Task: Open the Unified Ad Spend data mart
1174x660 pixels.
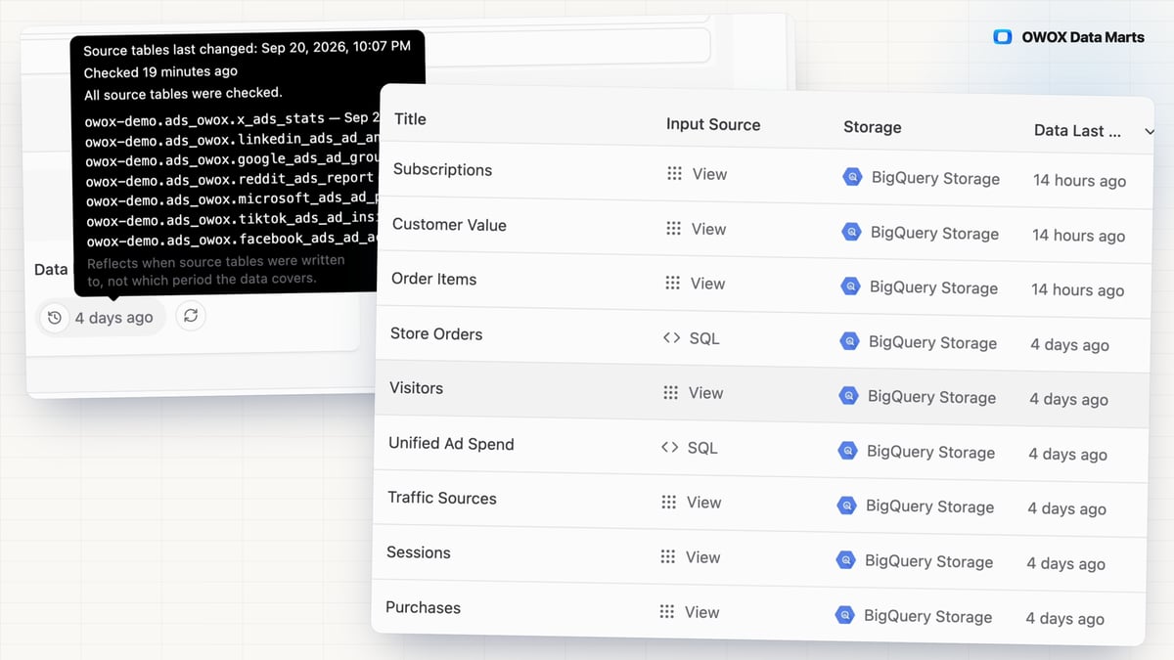Action: (451, 443)
